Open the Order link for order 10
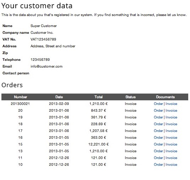The image size is (190, 180). pos(158,165)
